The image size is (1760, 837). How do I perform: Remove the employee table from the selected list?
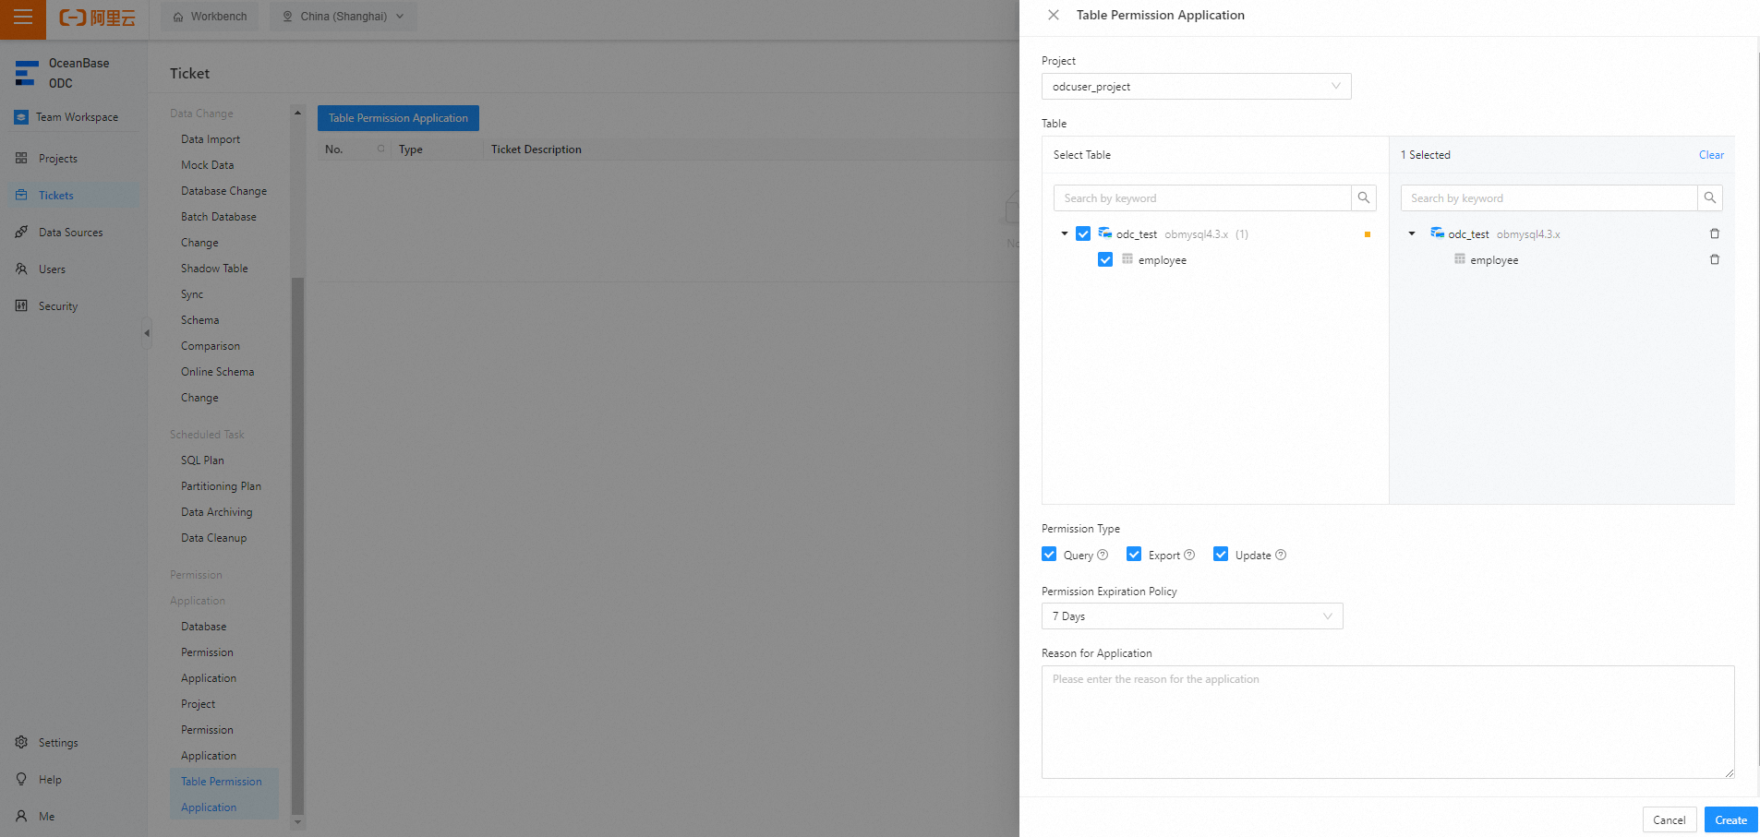point(1715,260)
